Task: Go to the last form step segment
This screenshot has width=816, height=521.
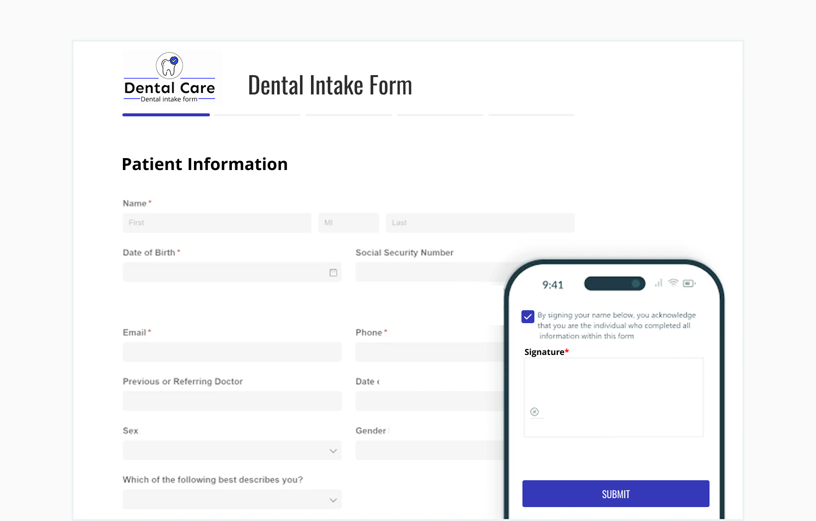Action: [531, 115]
